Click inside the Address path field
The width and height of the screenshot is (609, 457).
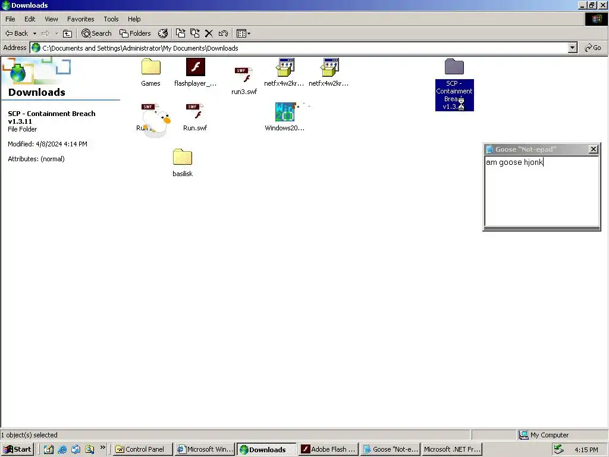point(299,48)
